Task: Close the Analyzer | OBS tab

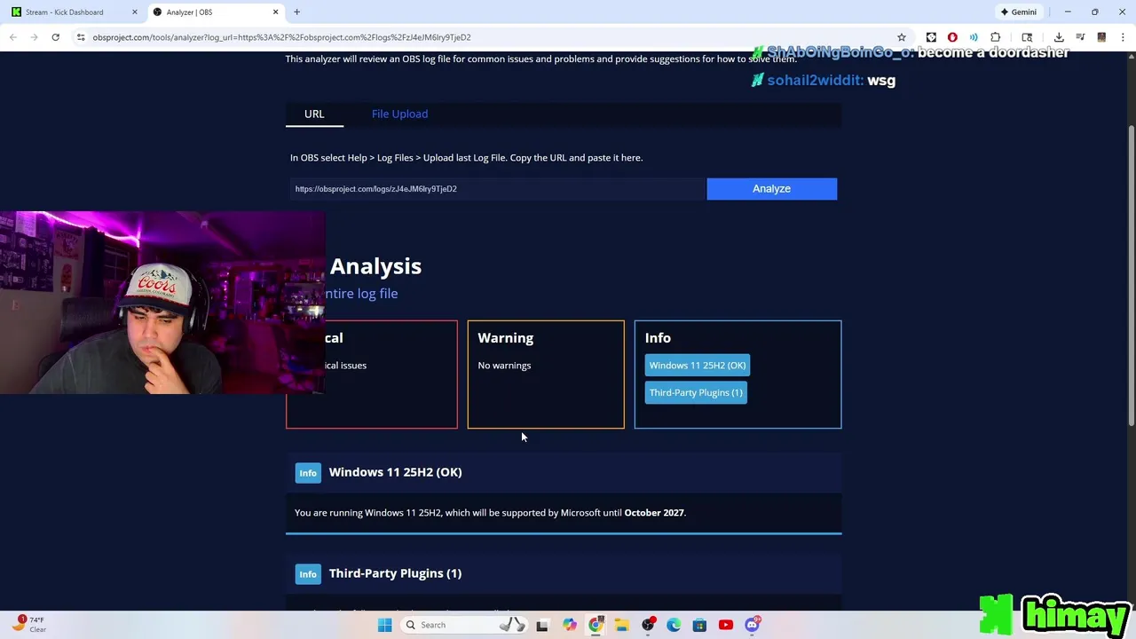Action: [x=275, y=12]
